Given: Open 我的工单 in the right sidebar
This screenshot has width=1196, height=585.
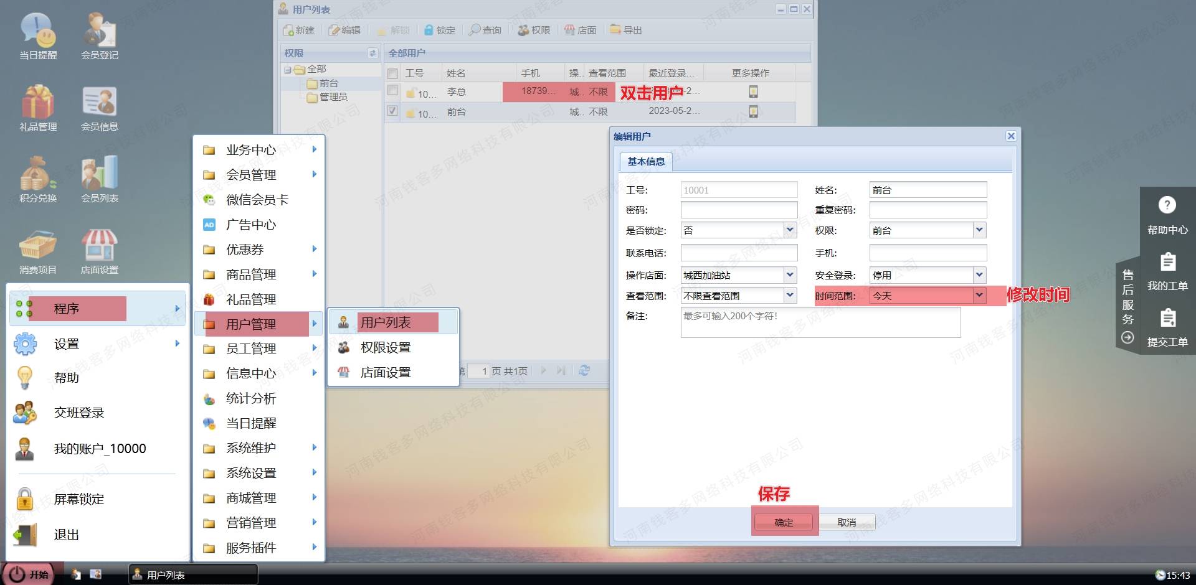Looking at the screenshot, I should (1167, 271).
